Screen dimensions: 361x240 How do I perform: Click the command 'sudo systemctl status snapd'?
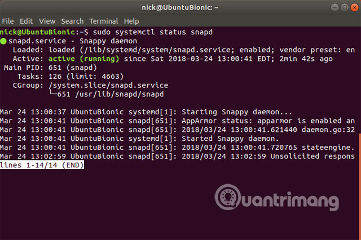point(153,32)
